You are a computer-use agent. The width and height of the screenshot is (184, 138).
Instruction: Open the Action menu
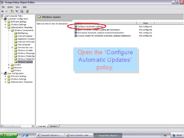pyautogui.click(x=10, y=7)
